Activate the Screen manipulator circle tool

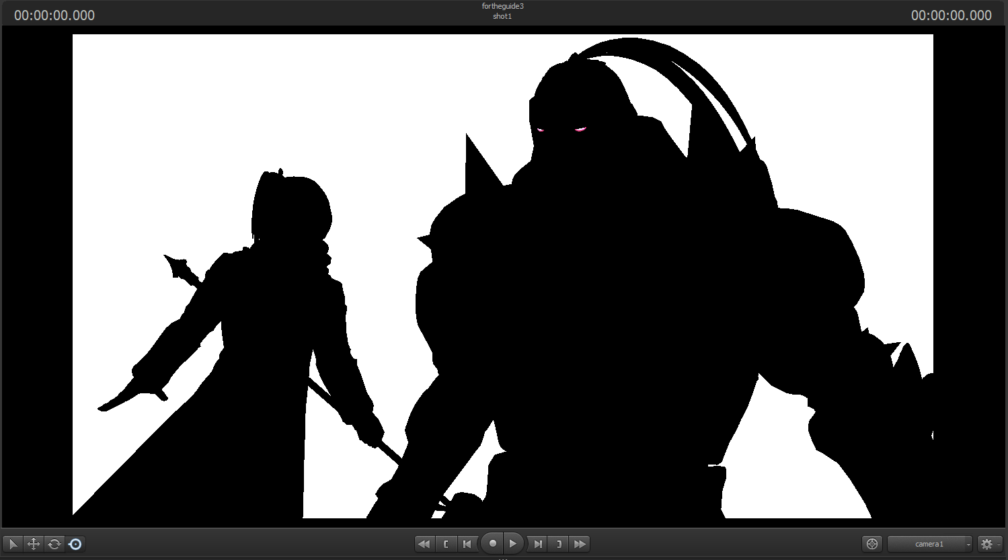coord(75,544)
